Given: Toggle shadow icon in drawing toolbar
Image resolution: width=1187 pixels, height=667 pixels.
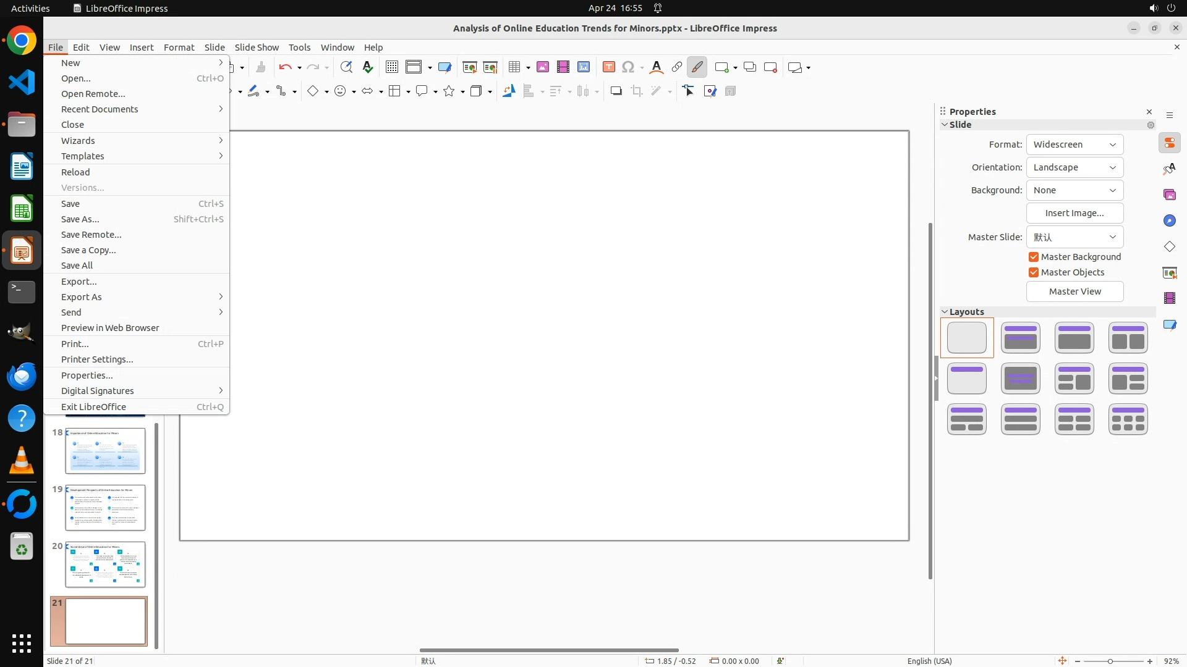Looking at the screenshot, I should [x=616, y=91].
